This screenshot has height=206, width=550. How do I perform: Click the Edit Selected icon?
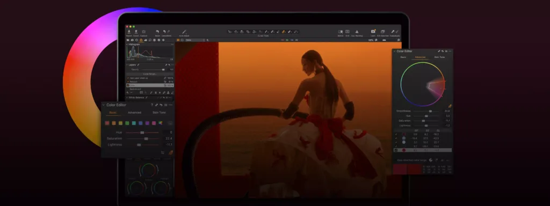(382, 32)
